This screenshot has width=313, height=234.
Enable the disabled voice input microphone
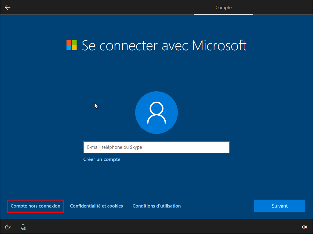(23, 227)
